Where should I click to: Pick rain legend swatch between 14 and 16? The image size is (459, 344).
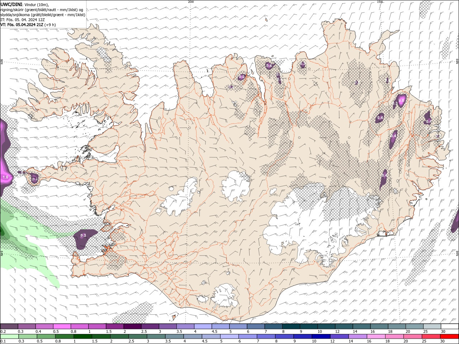[x=358, y=336]
